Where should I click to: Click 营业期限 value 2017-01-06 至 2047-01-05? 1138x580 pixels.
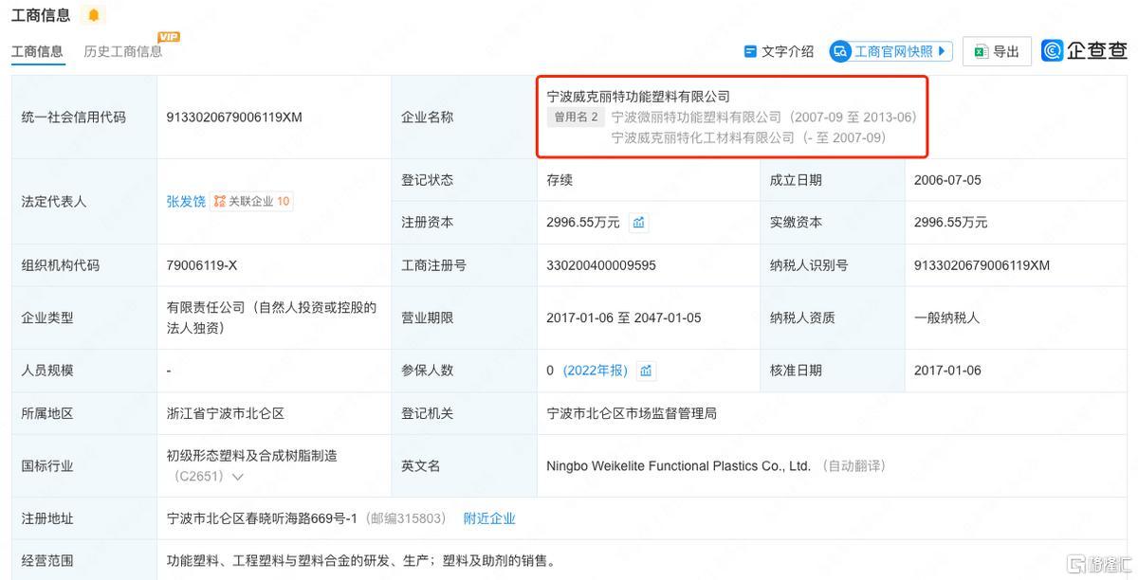(x=624, y=318)
